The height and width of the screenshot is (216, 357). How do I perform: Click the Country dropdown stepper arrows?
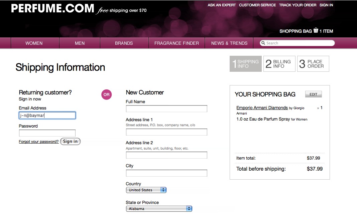(x=163, y=190)
